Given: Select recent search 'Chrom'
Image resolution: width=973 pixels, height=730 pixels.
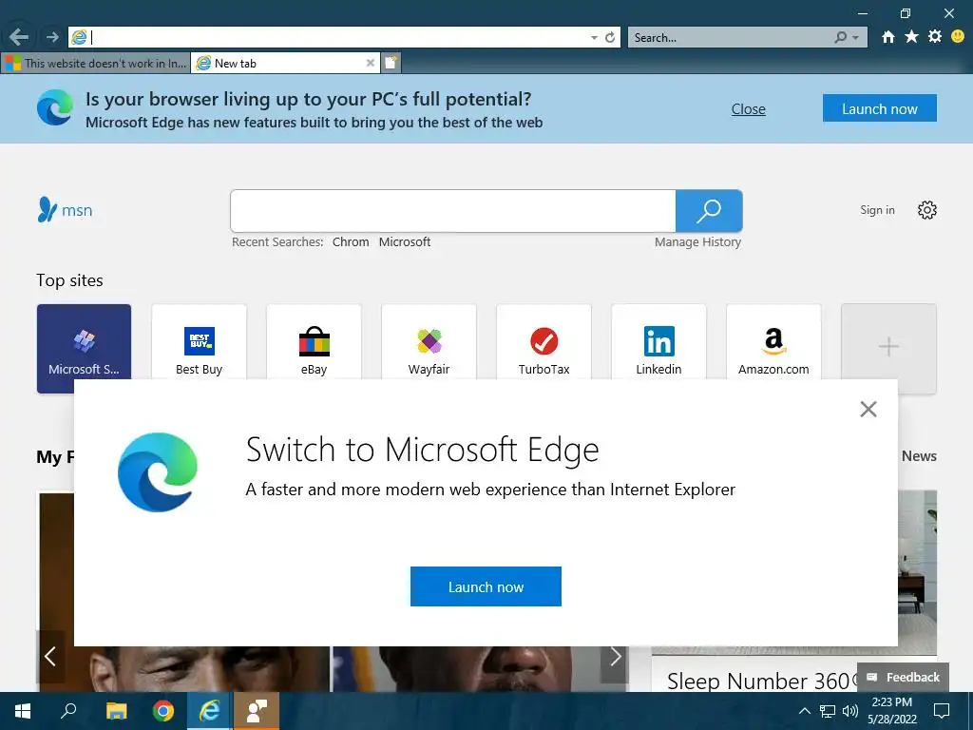Looking at the screenshot, I should pyautogui.click(x=351, y=242).
